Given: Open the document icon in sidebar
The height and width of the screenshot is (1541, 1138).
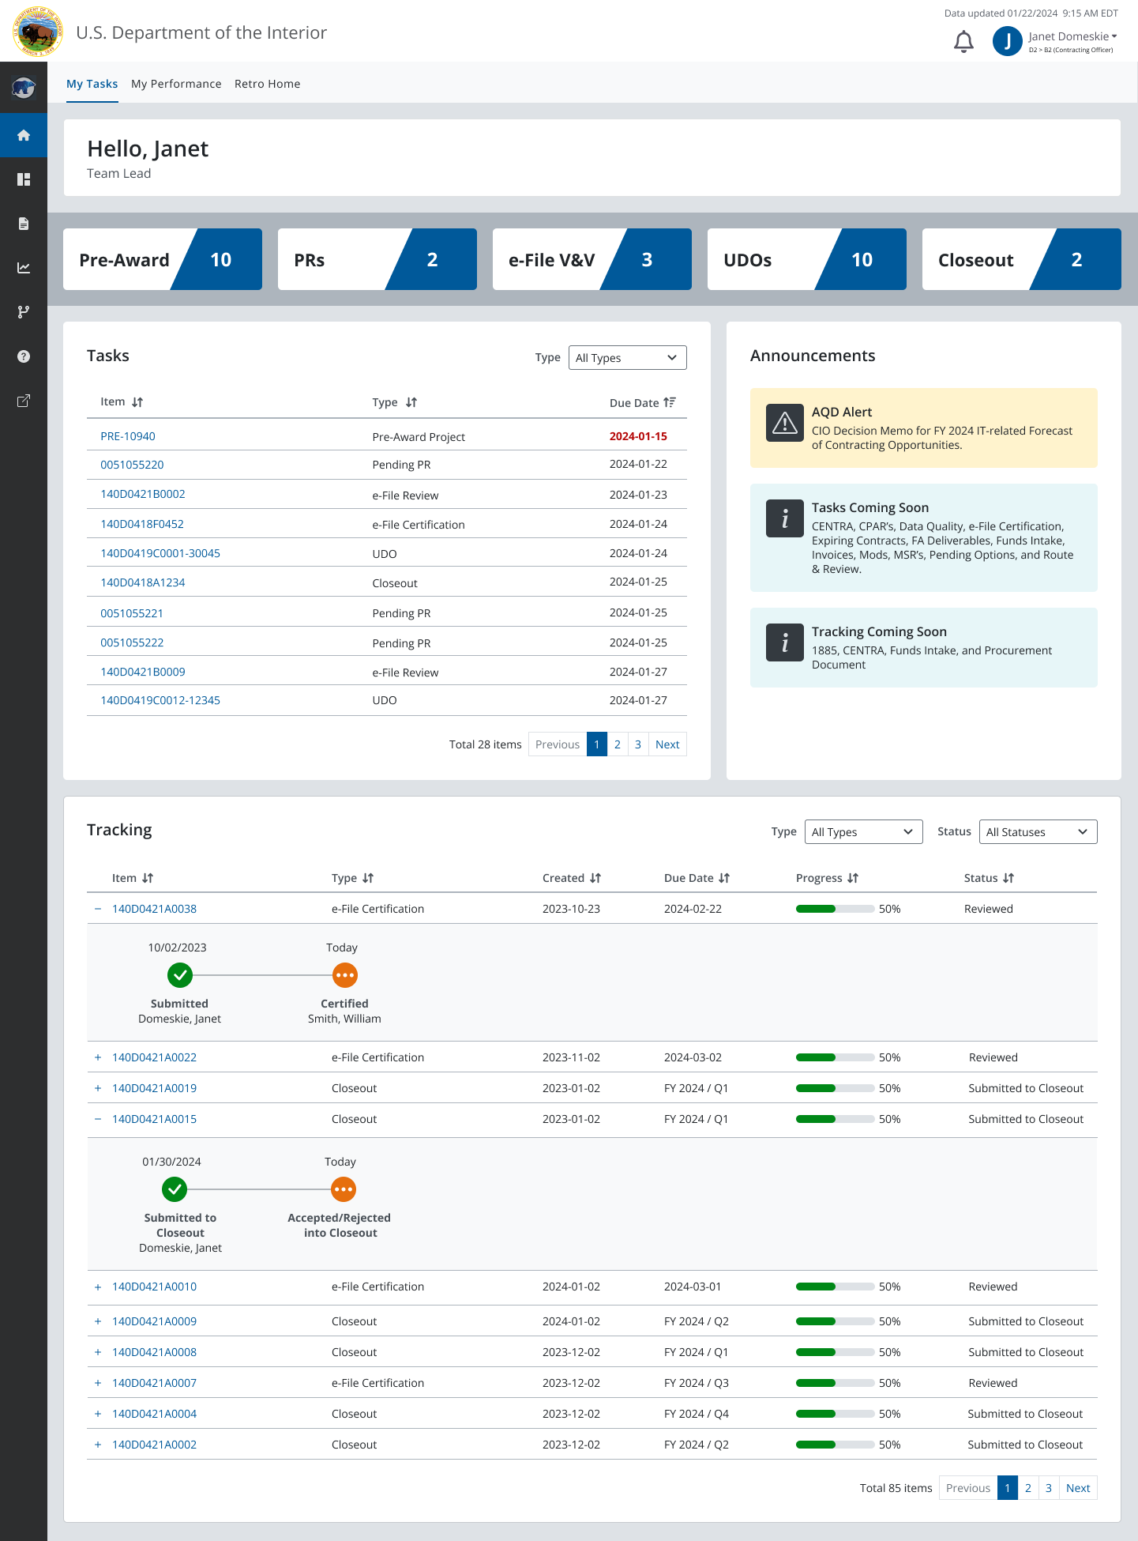Looking at the screenshot, I should [24, 224].
